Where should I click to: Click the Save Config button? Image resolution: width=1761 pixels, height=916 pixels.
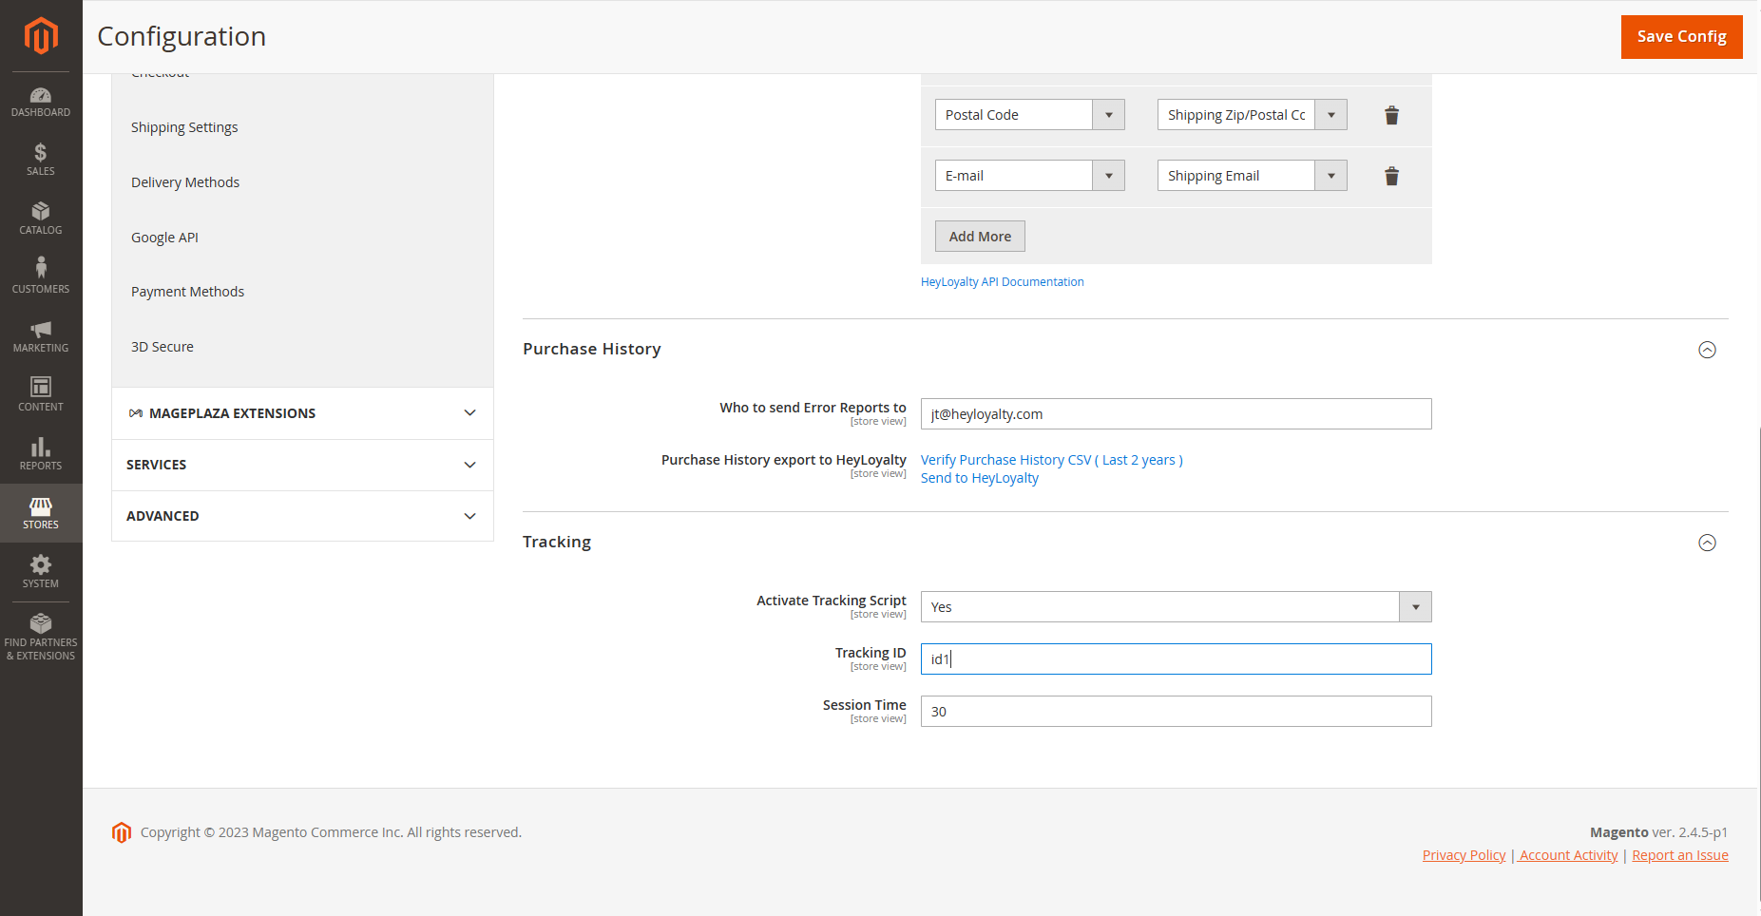(1681, 37)
